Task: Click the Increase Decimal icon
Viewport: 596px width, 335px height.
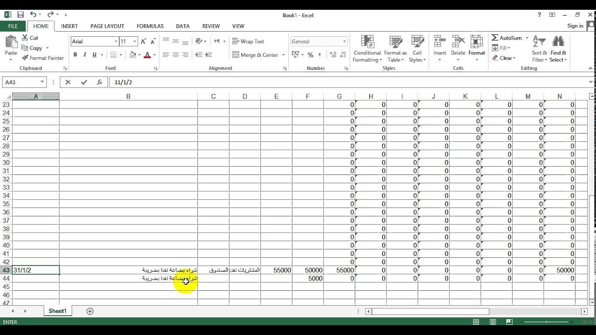Action: 333,55
